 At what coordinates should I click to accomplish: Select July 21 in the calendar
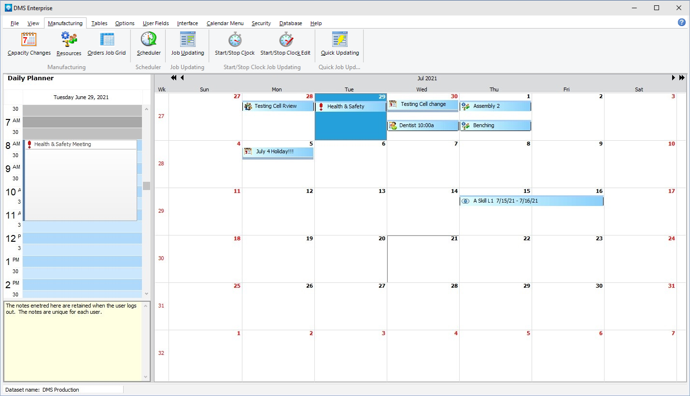pyautogui.click(x=423, y=259)
